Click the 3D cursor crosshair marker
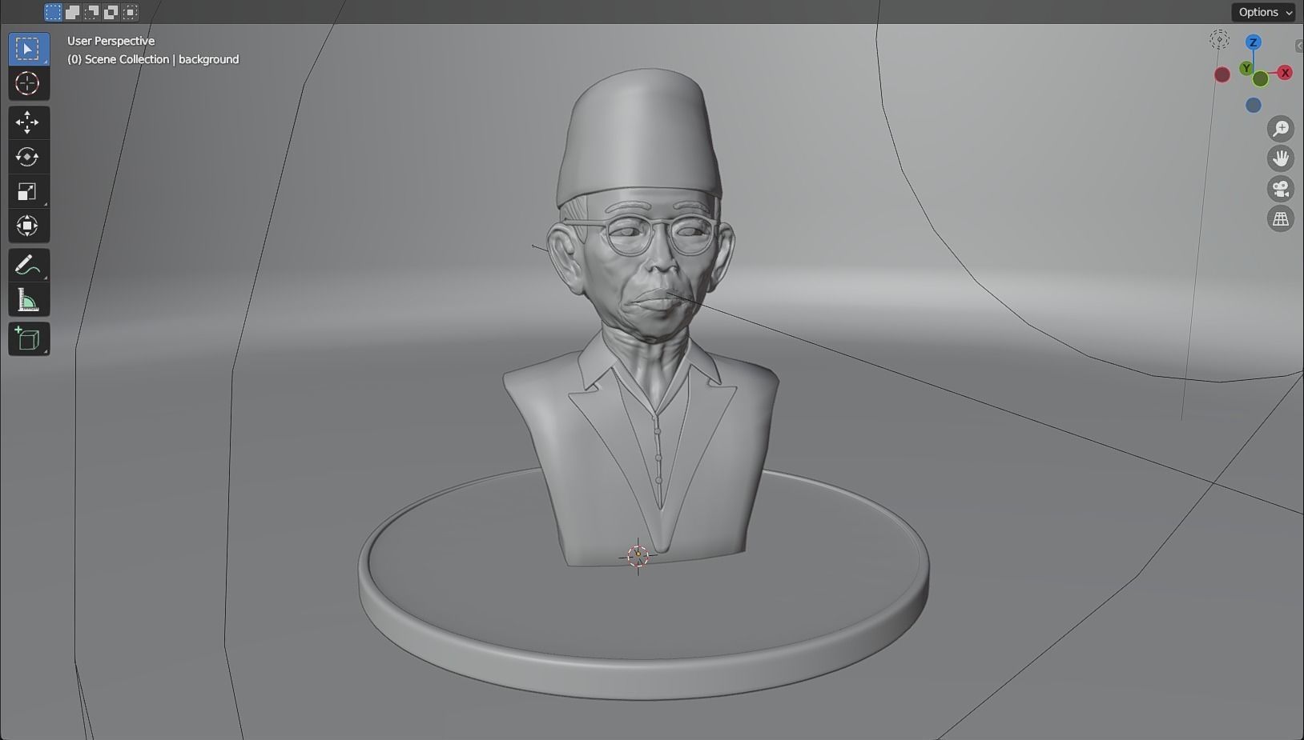Screen dimensions: 1304x740 pyautogui.click(x=638, y=556)
